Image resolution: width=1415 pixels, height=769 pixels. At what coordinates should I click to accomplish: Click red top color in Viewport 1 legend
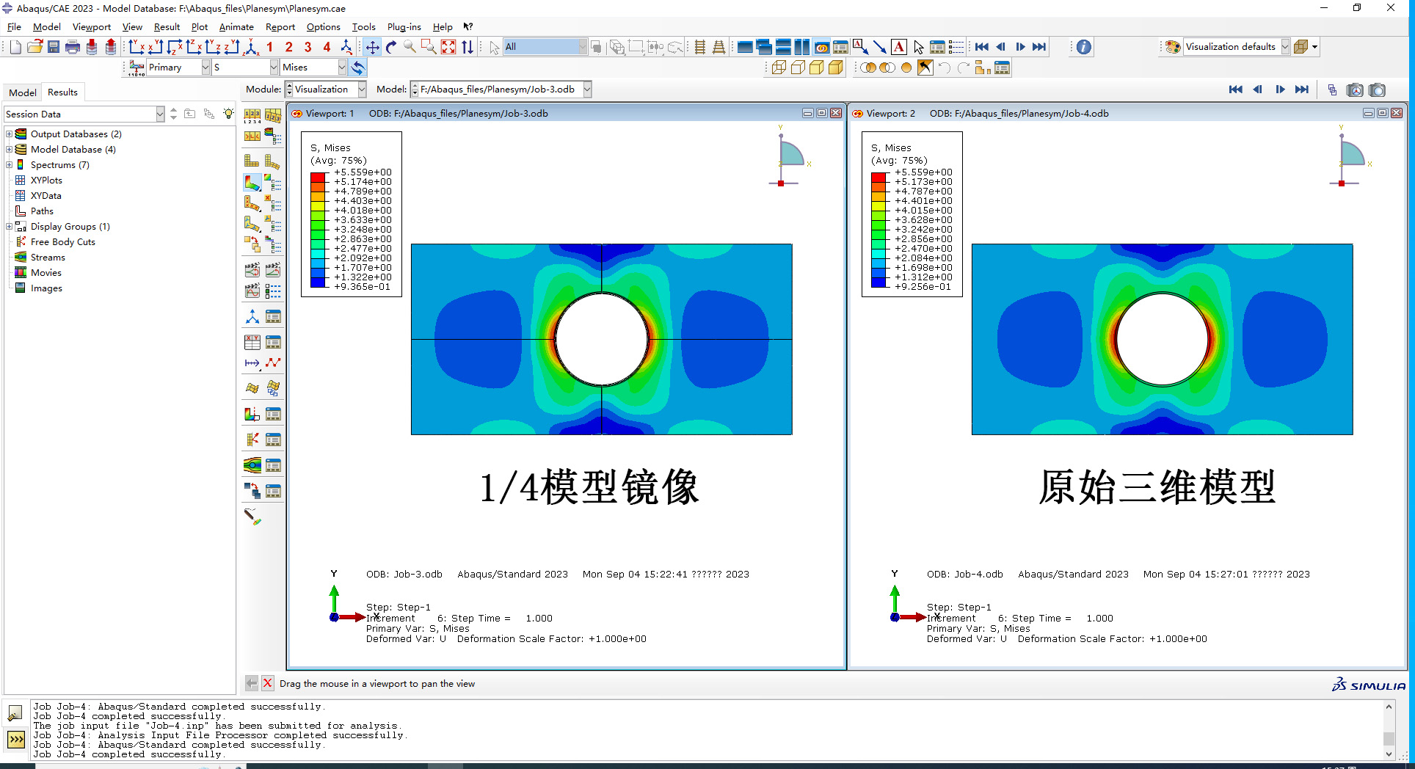coord(318,177)
